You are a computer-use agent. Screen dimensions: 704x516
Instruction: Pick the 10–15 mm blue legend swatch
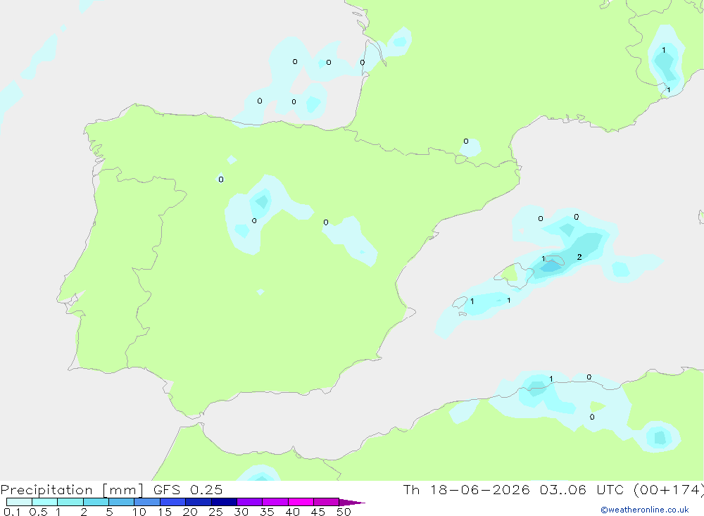coord(147,502)
